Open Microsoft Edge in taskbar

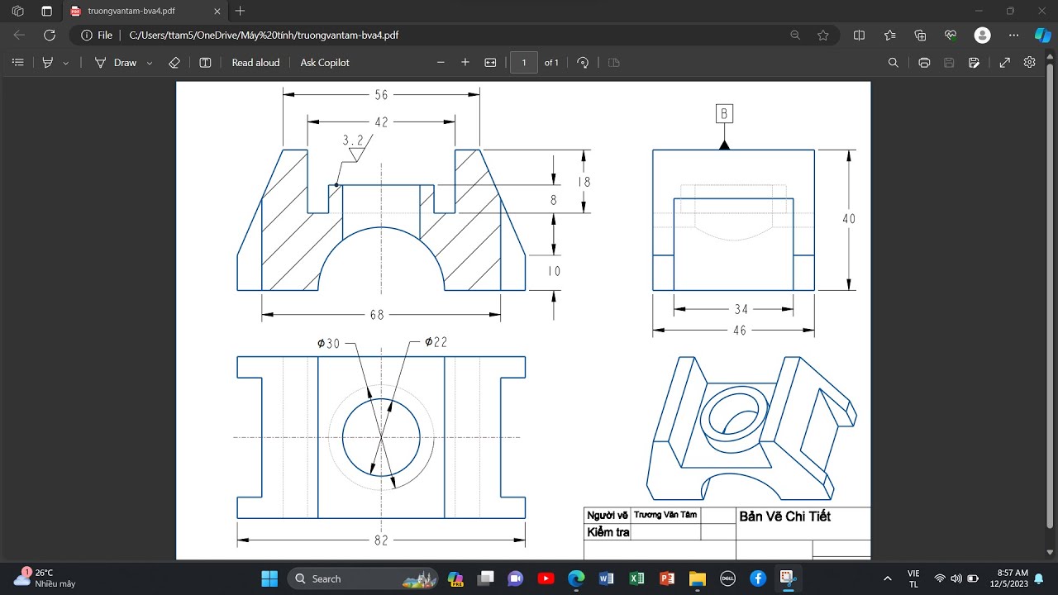[576, 578]
